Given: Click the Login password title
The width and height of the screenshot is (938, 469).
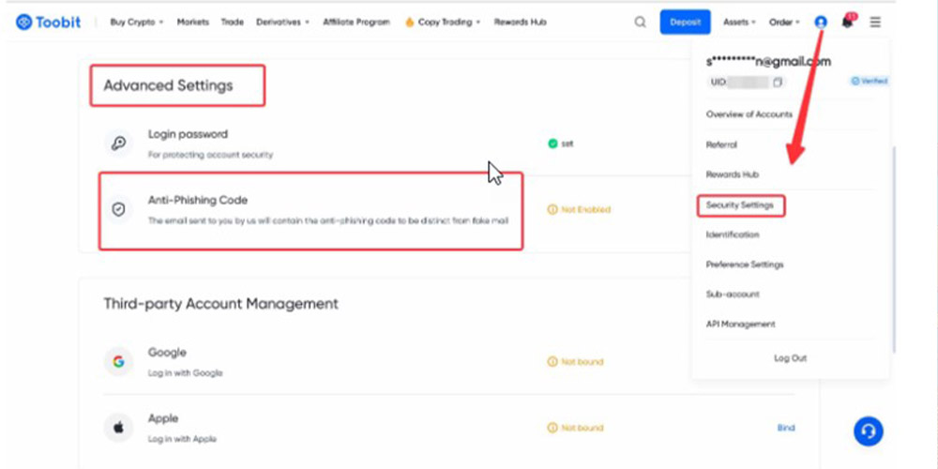Looking at the screenshot, I should (x=188, y=134).
